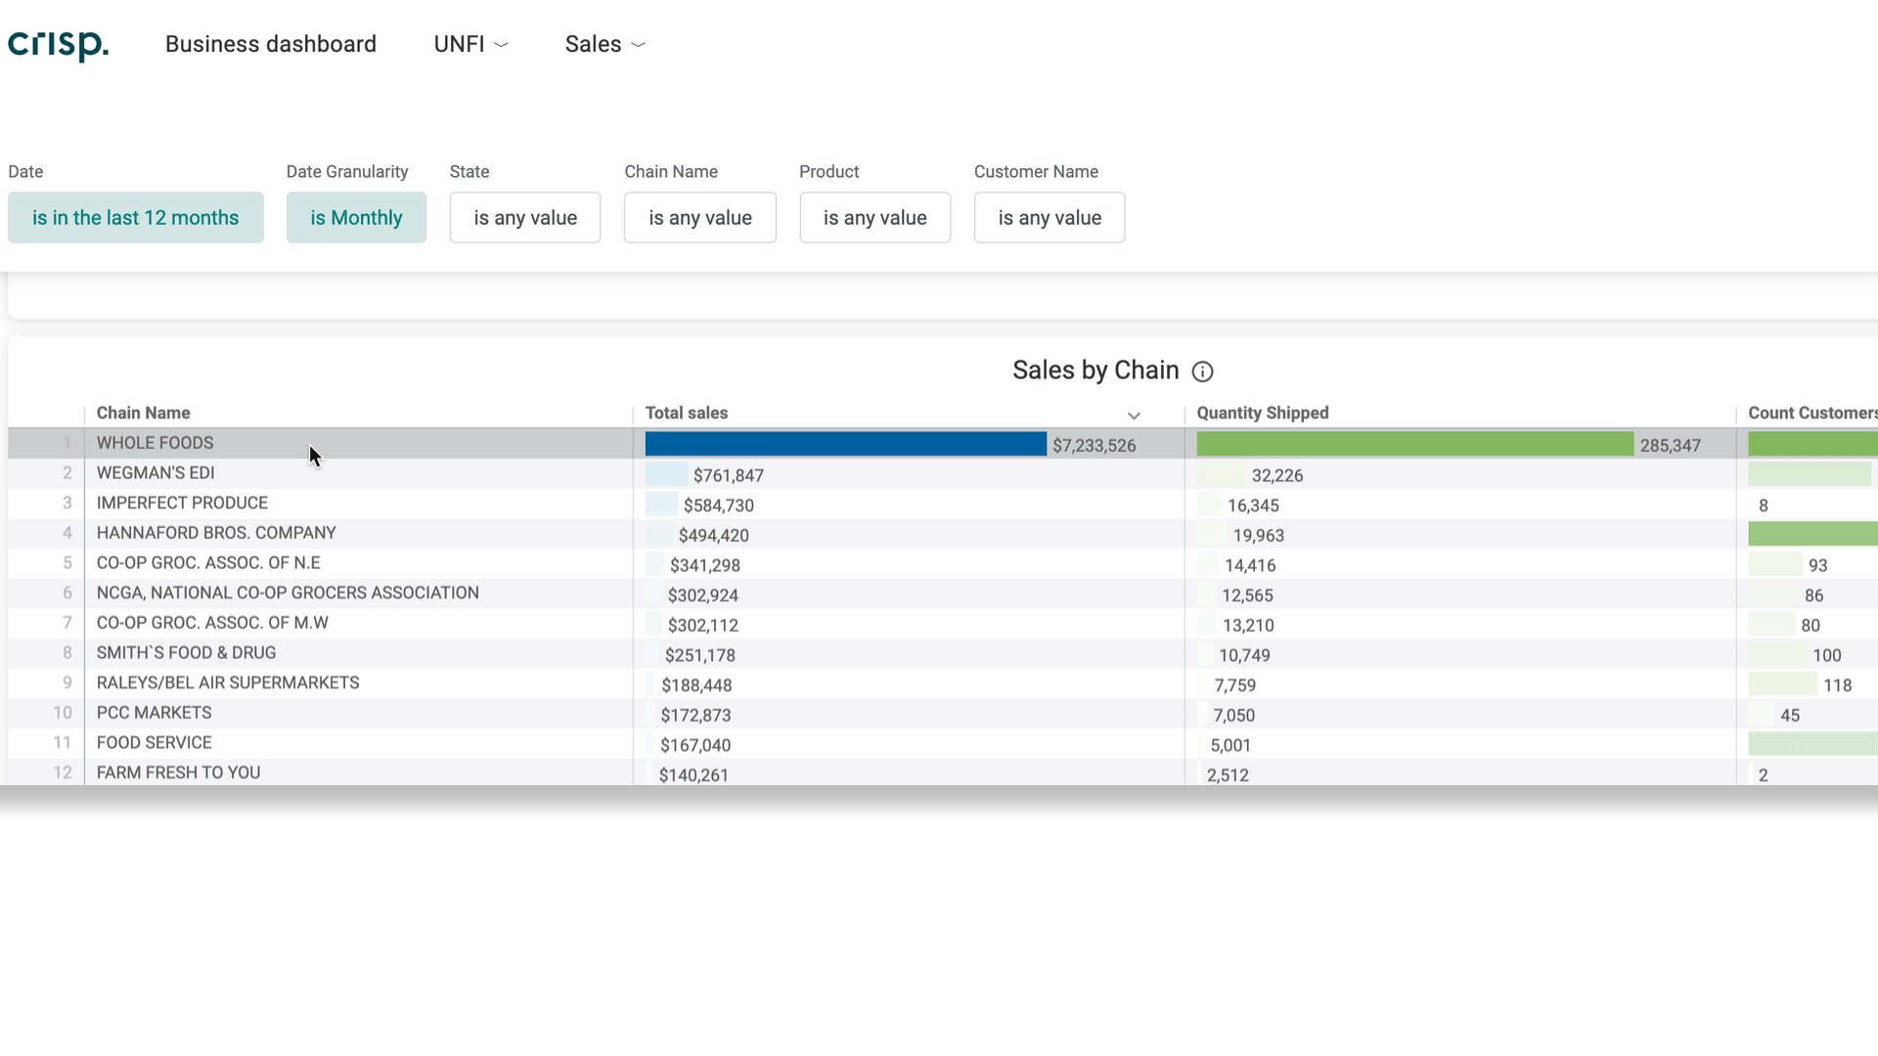Click Whole Foods blue total sales bar

(845, 444)
